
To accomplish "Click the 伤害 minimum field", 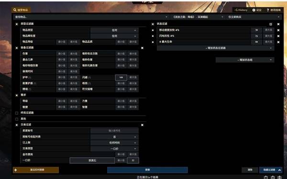I will point(62,54).
